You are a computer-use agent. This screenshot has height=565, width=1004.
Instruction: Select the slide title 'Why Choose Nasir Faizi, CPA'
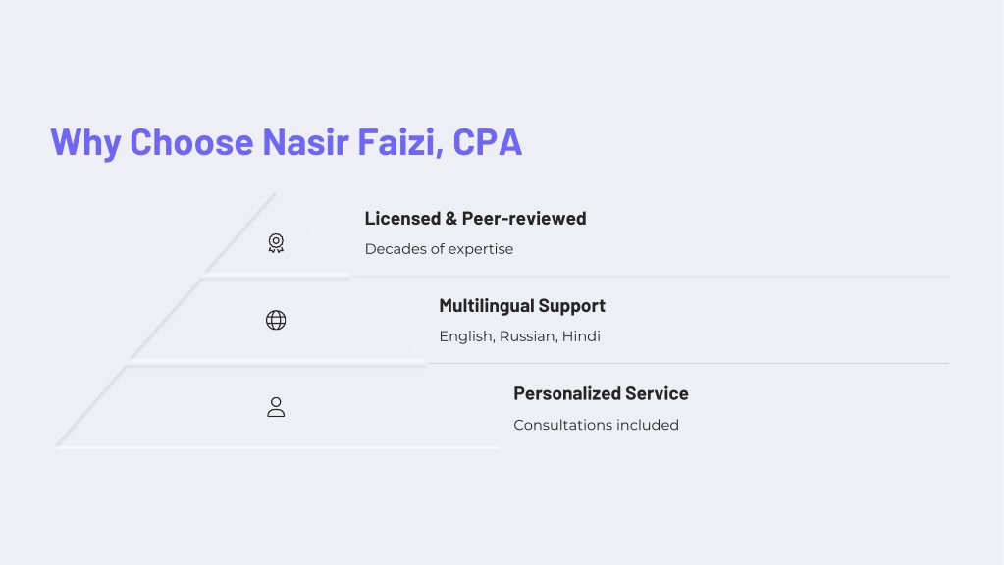click(x=287, y=141)
